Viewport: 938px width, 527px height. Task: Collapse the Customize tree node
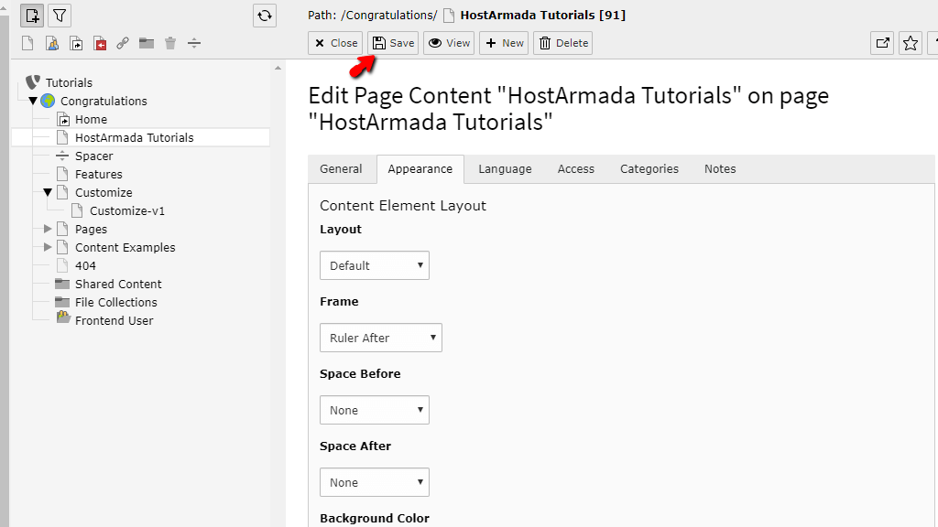coord(48,192)
